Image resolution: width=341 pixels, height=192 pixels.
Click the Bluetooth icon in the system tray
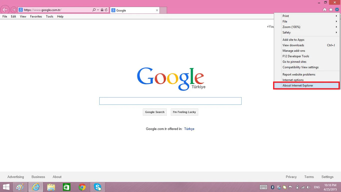272,187
